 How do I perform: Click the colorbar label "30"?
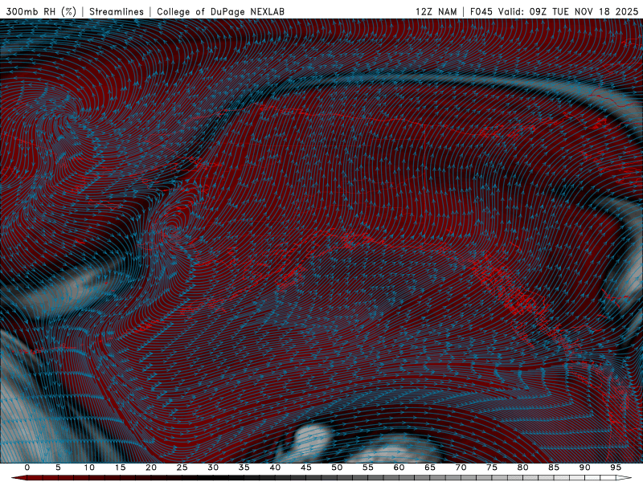213,468
